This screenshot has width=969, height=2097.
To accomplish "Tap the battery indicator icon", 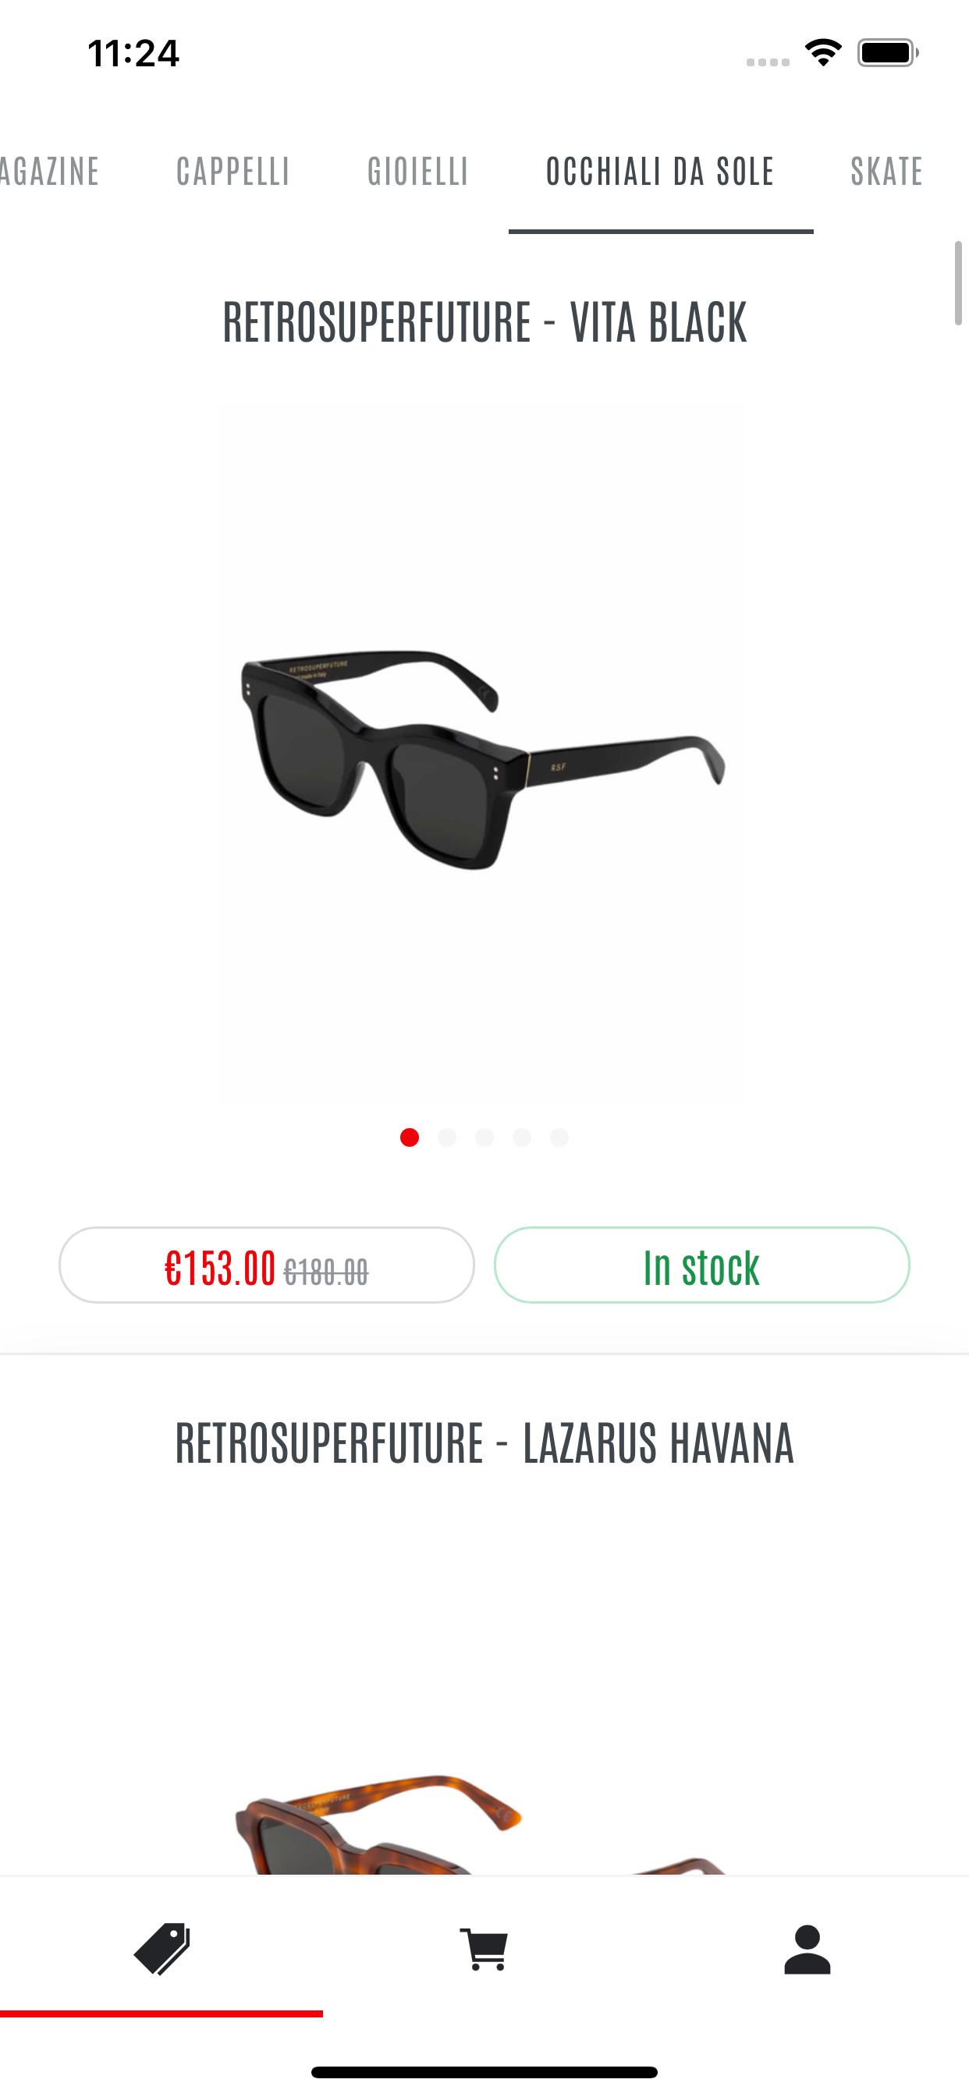I will [x=888, y=53].
